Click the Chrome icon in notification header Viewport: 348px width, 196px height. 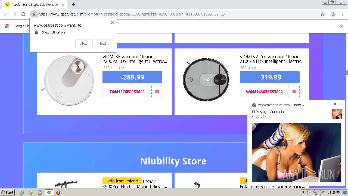tap(254, 105)
